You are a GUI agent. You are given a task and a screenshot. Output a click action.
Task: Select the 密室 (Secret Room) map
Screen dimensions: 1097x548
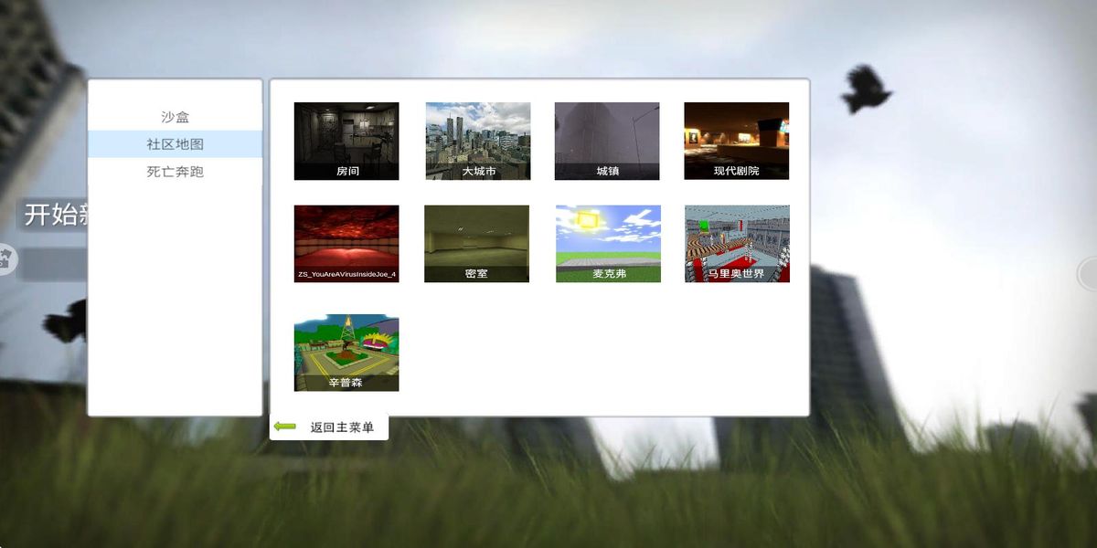[x=476, y=242]
